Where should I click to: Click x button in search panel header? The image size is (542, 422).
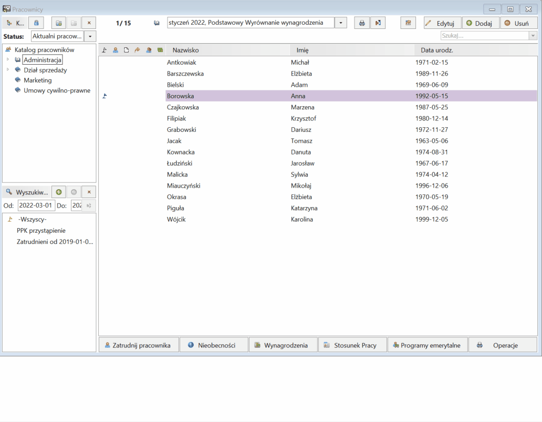(89, 192)
